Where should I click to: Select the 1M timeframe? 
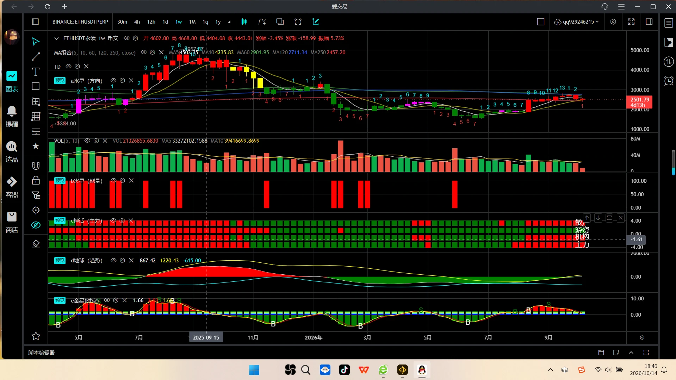[x=192, y=22]
